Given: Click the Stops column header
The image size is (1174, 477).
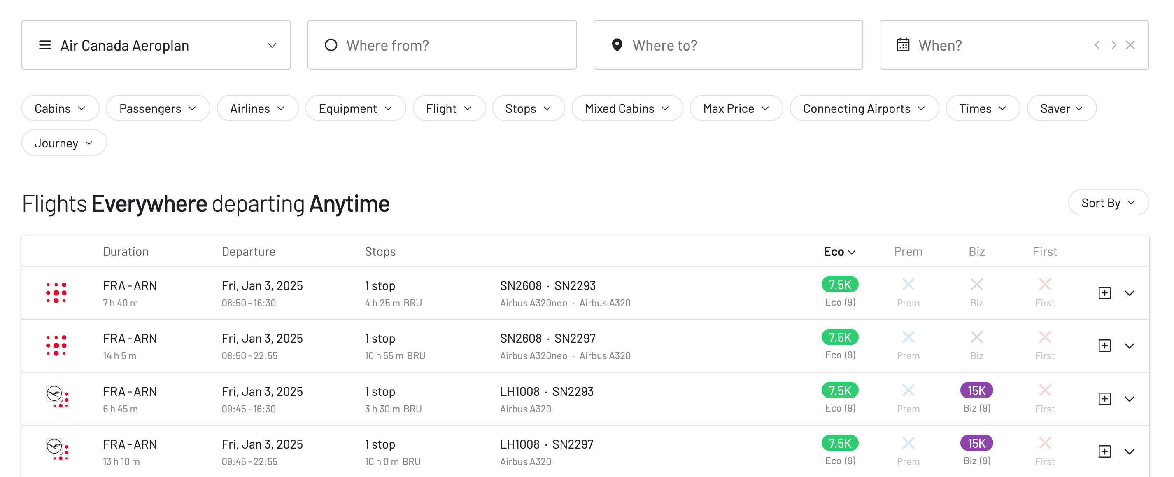Looking at the screenshot, I should (380, 251).
